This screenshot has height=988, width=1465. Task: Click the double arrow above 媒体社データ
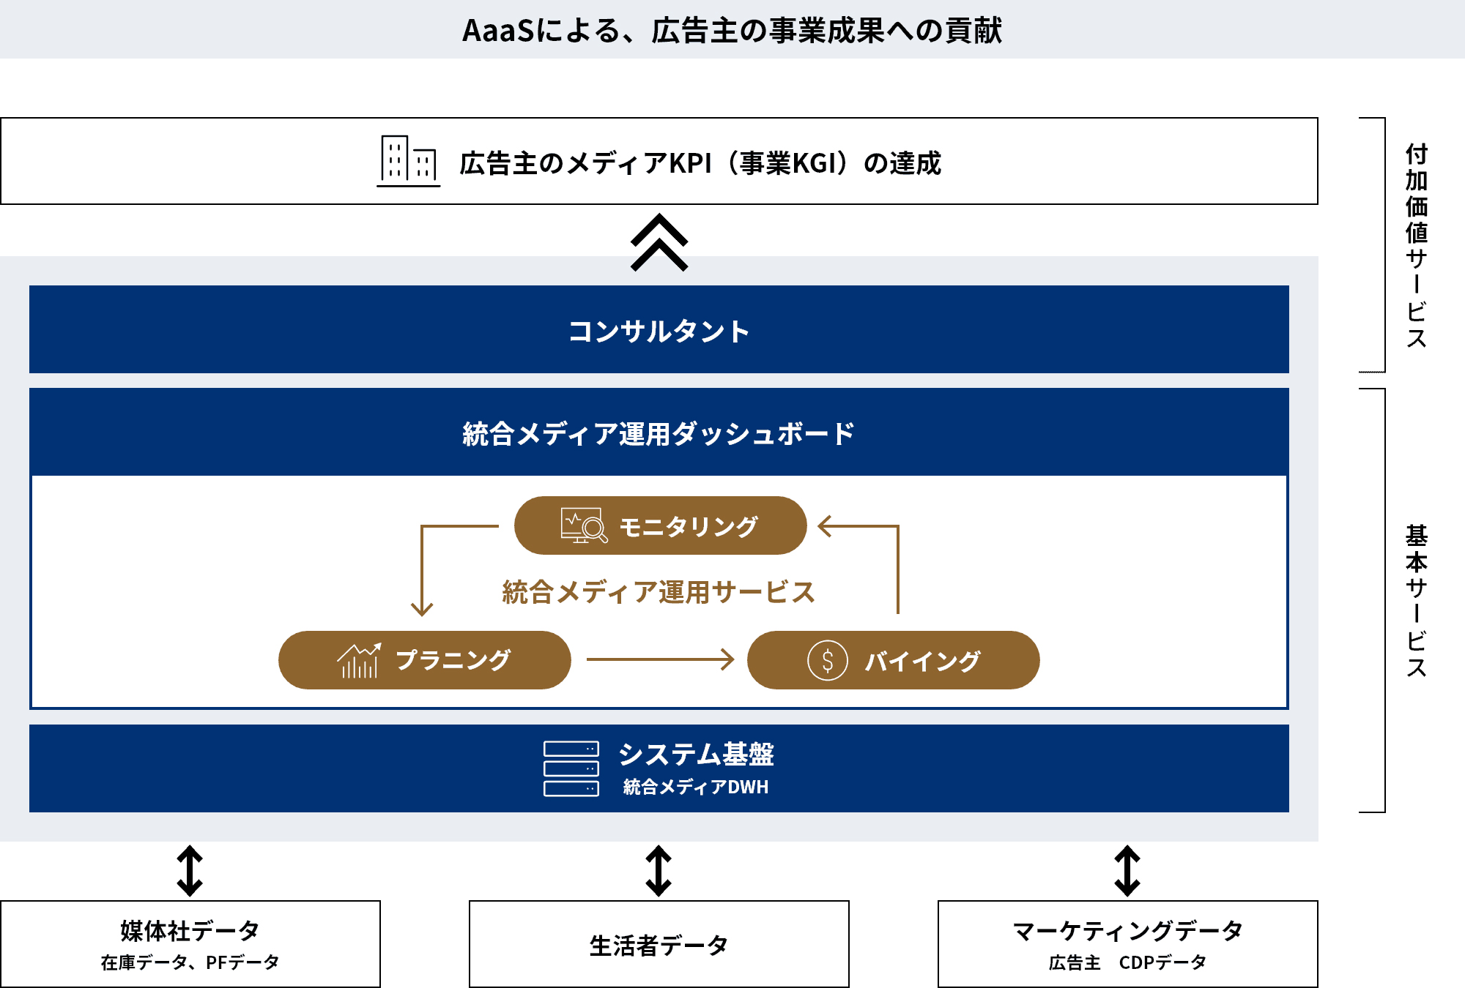pyautogui.click(x=190, y=871)
